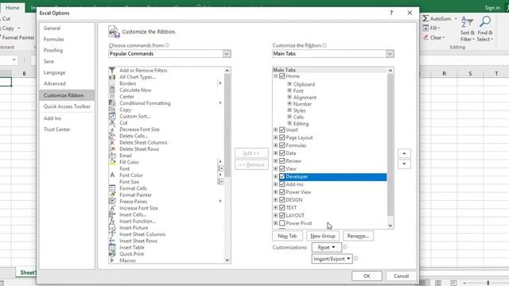
Task: Open the Advanced options category
Action: 55,83
